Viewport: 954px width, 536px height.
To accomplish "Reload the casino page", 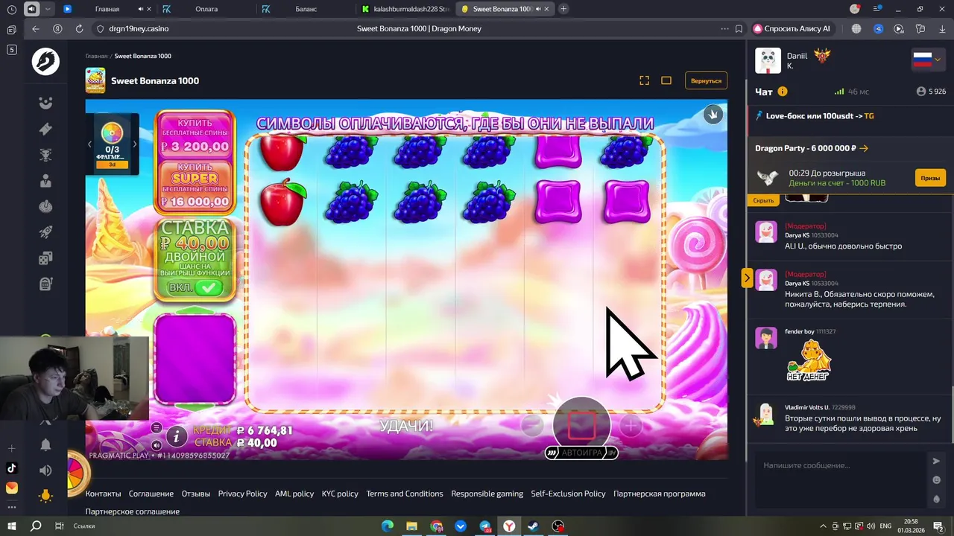I will pos(79,28).
